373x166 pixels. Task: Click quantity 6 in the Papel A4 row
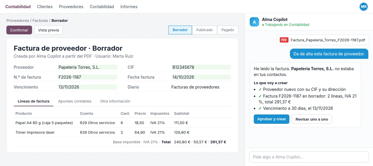click(122, 123)
